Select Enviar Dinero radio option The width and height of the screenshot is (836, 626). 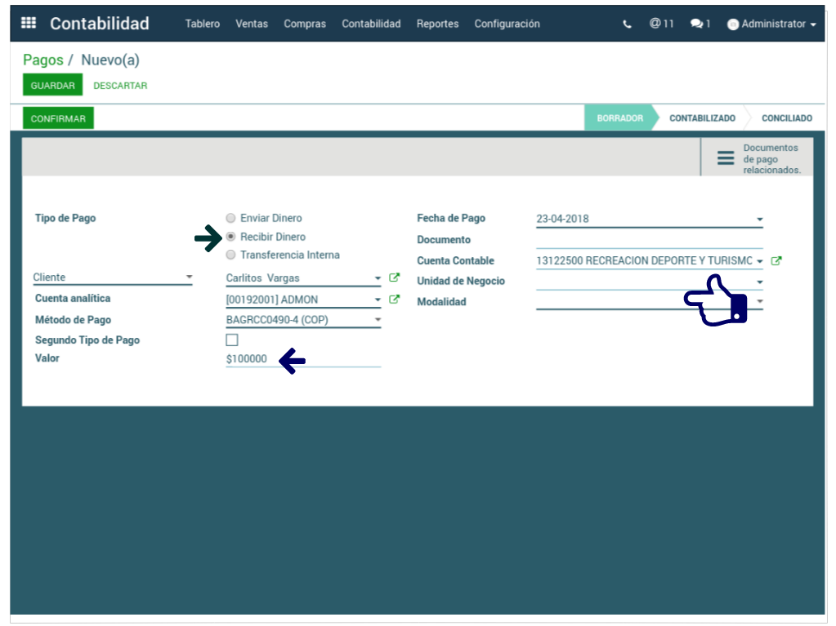click(230, 219)
